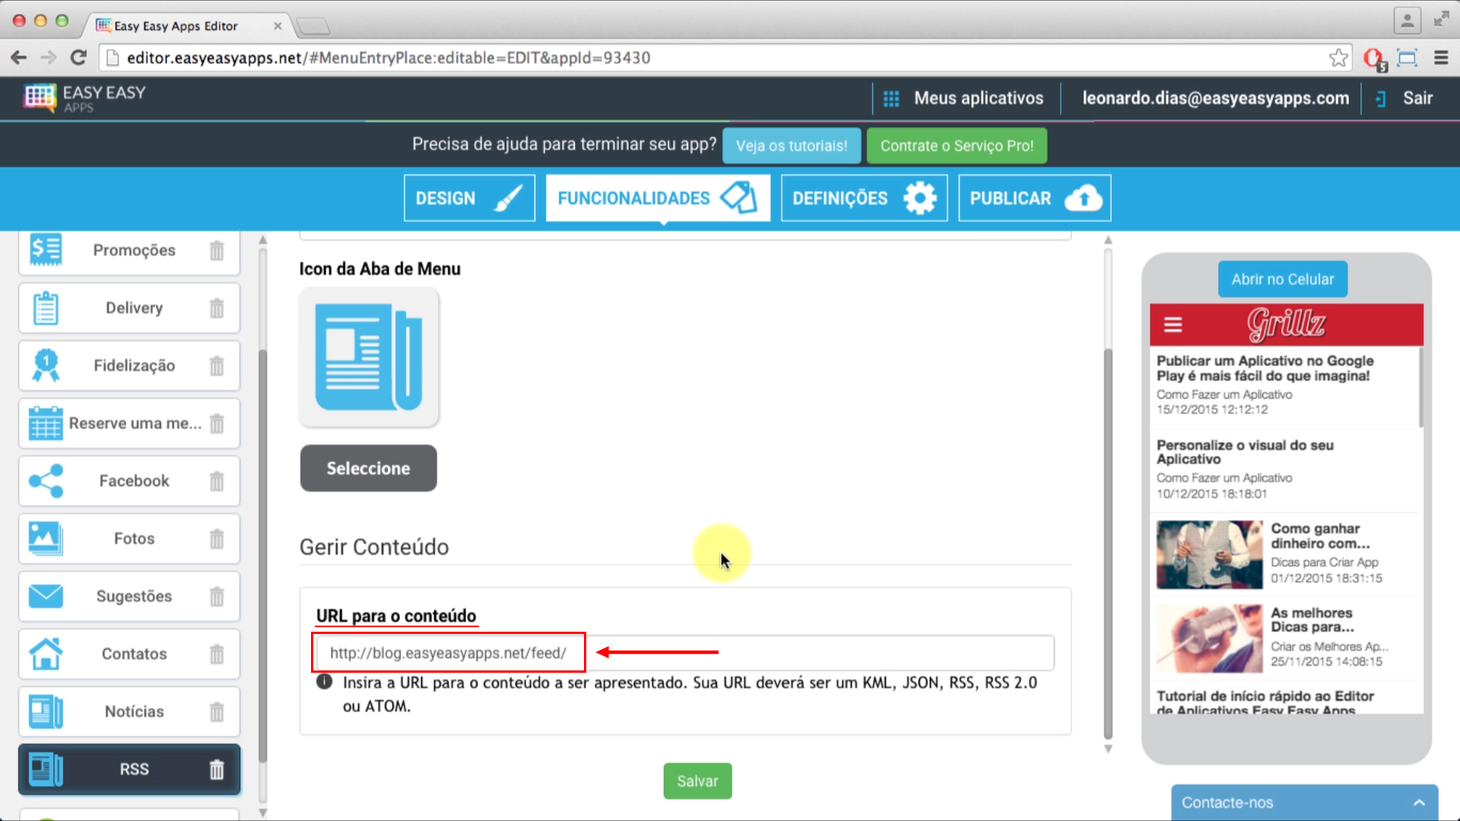Open the Fidelização feature

(x=129, y=366)
